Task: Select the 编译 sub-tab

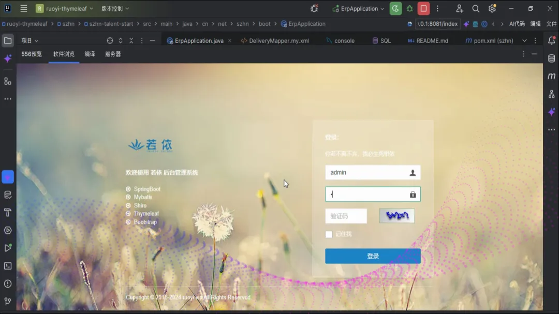Action: pyautogui.click(x=90, y=54)
